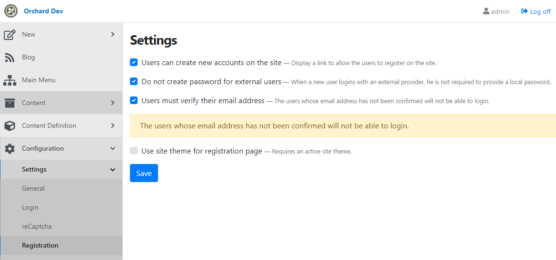Click the Main Menu sitemap icon
Image resolution: width=556 pixels, height=260 pixels.
coord(10,80)
